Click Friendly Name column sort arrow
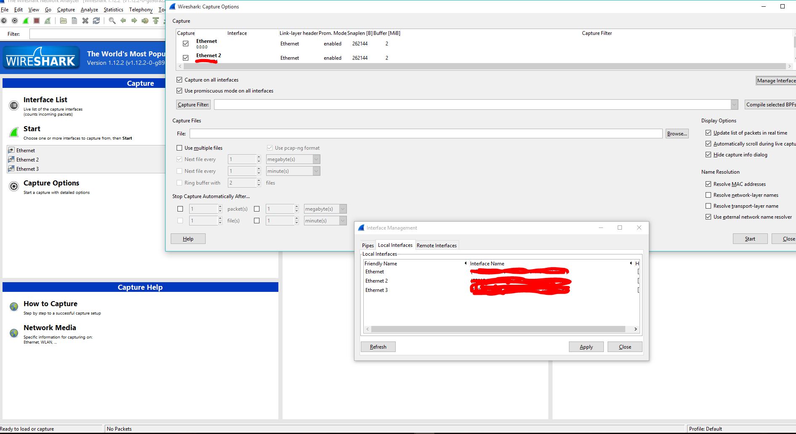The width and height of the screenshot is (796, 434). 465,263
